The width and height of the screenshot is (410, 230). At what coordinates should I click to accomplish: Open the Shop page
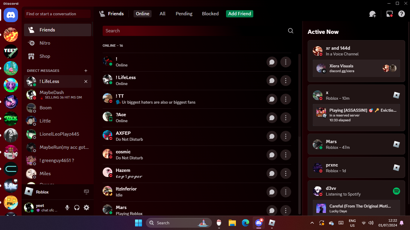[58, 56]
